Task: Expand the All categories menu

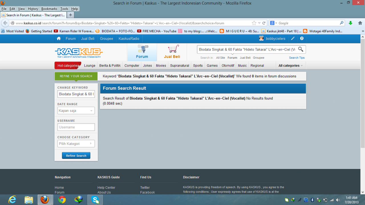Action: 291,65
